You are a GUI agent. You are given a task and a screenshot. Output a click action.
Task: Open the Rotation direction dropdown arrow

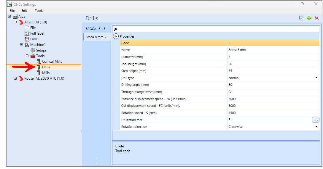(316, 127)
